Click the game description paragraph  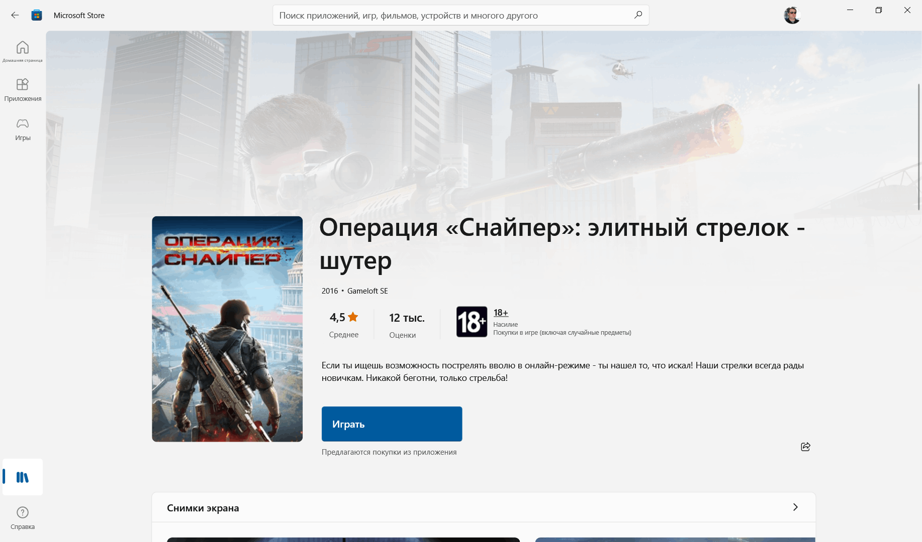pos(563,372)
